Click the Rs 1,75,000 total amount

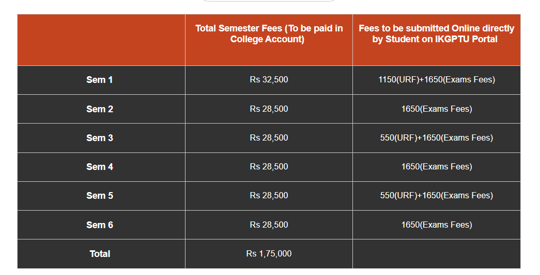269,254
